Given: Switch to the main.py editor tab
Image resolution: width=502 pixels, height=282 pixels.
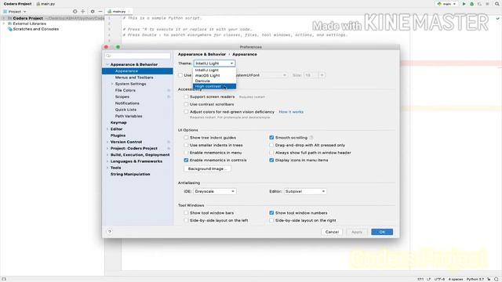Looking at the screenshot, I should [x=118, y=12].
